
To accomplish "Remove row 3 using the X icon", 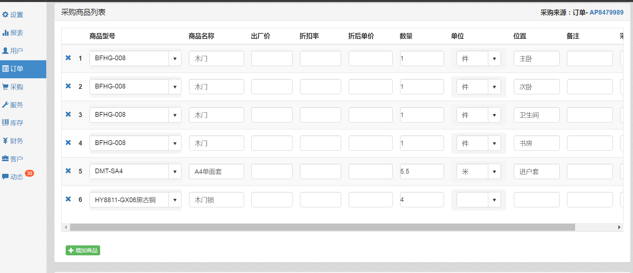I will [x=68, y=114].
